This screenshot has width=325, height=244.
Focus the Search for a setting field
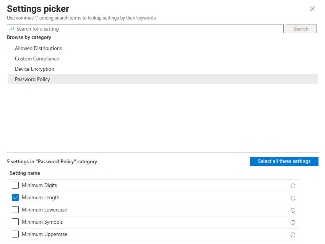[149, 29]
